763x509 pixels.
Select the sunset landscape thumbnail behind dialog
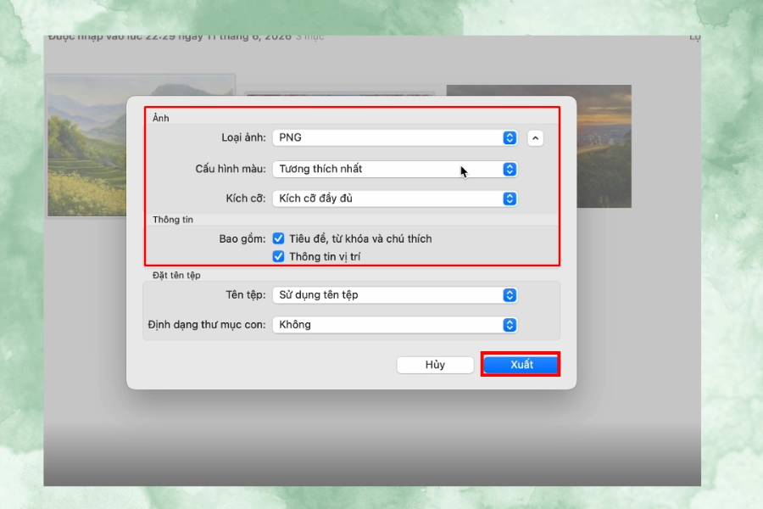(604, 146)
